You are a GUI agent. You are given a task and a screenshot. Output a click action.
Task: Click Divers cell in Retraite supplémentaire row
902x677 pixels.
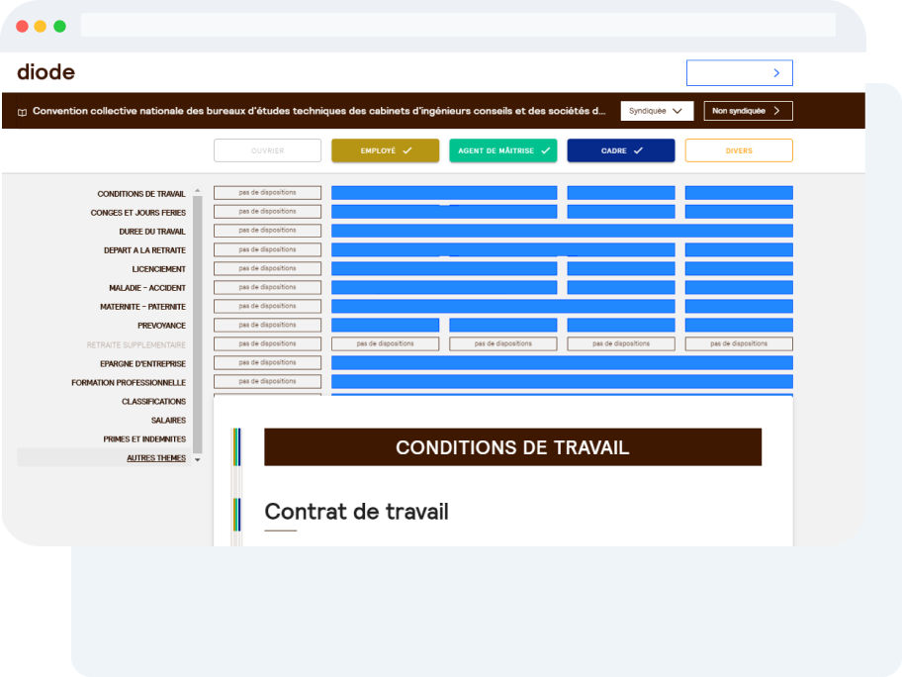[x=739, y=343]
